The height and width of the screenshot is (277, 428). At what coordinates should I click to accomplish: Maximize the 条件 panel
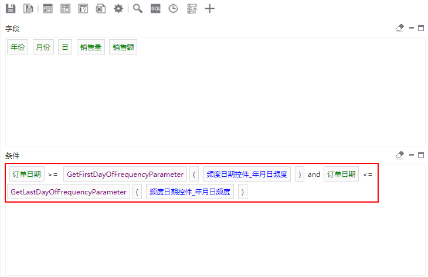click(421, 155)
